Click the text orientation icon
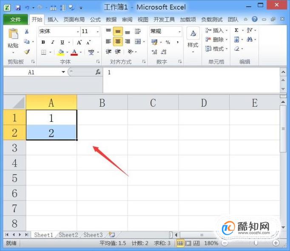This screenshot has width=290, height=251. [x=131, y=51]
